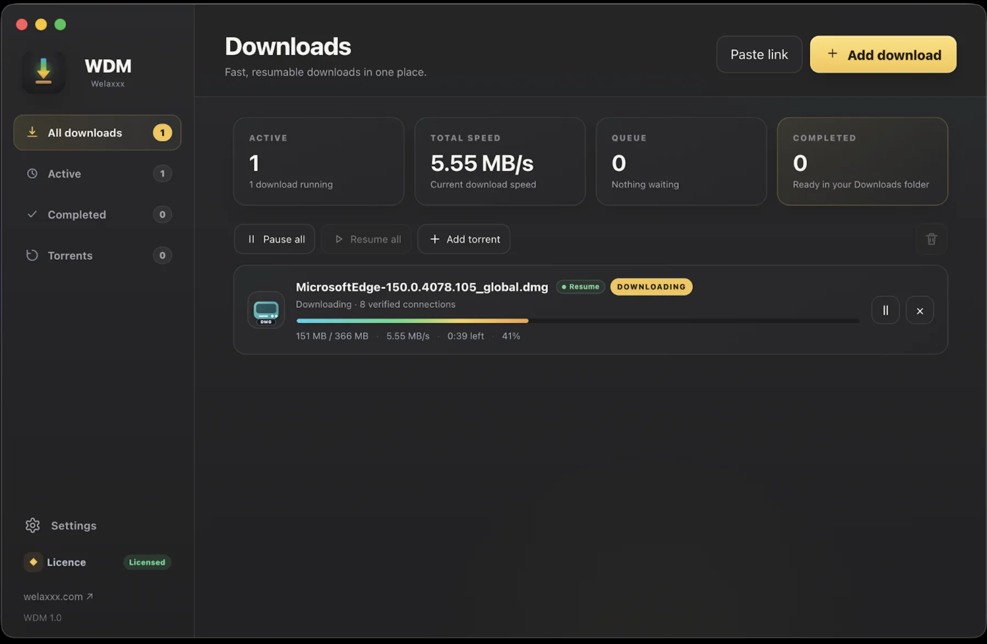Click the '41%' progress percentage text
The height and width of the screenshot is (644, 987).
[x=511, y=336]
